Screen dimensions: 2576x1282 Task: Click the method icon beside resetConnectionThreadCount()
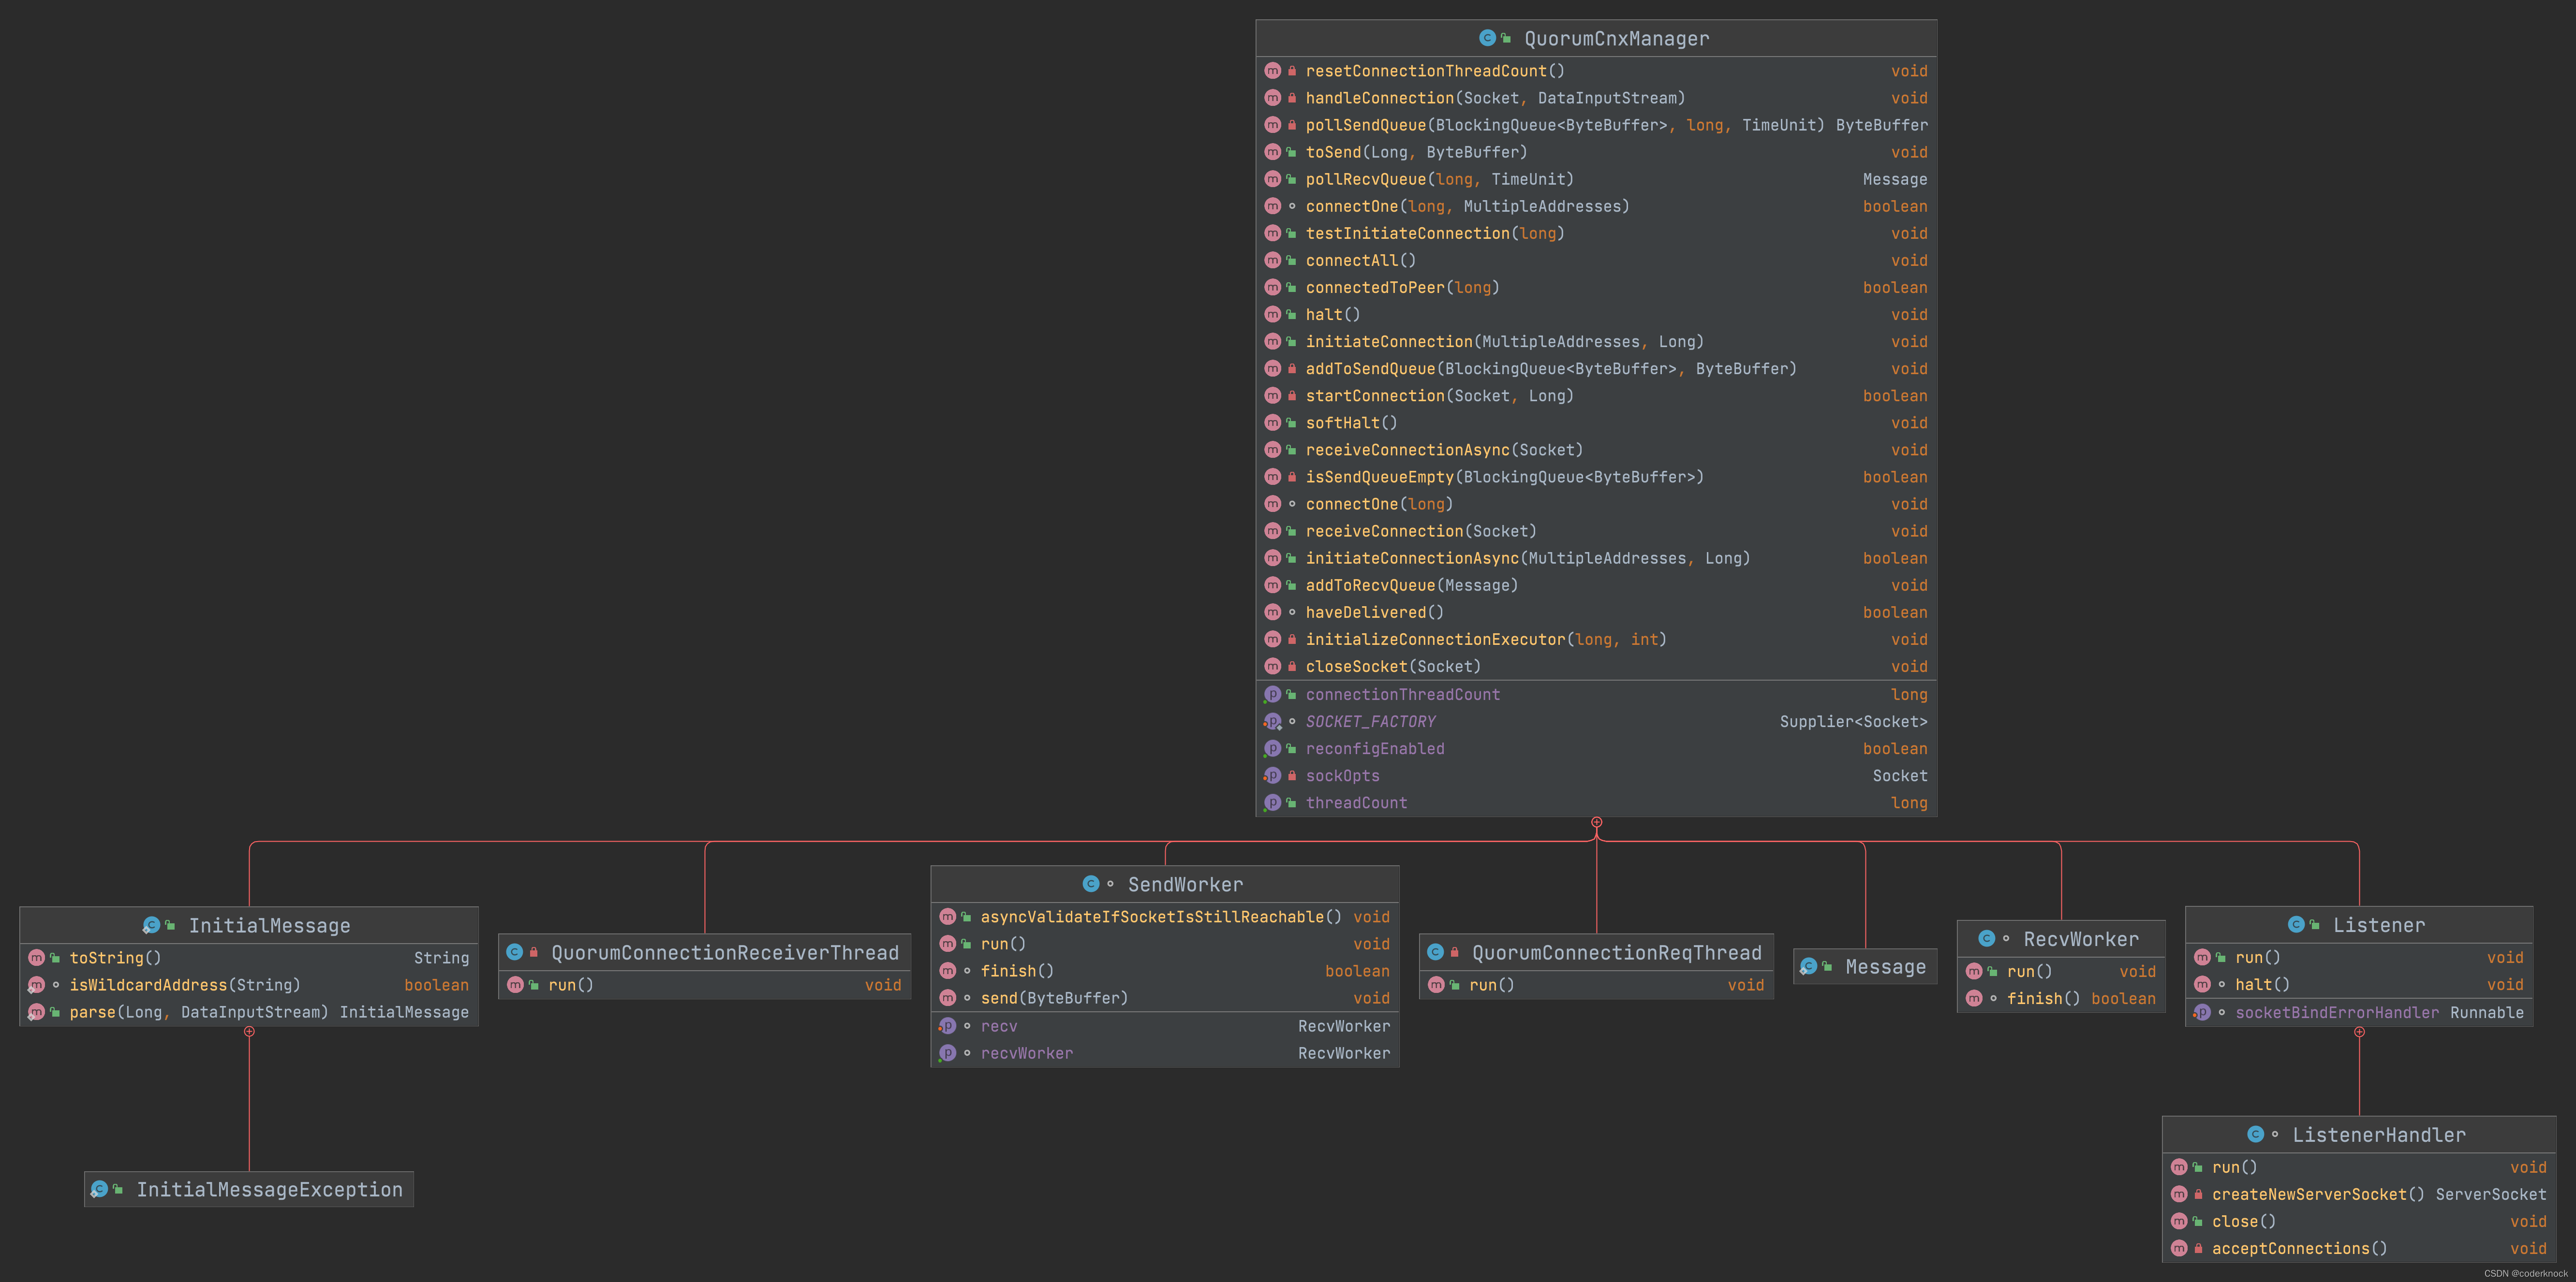point(1272,71)
